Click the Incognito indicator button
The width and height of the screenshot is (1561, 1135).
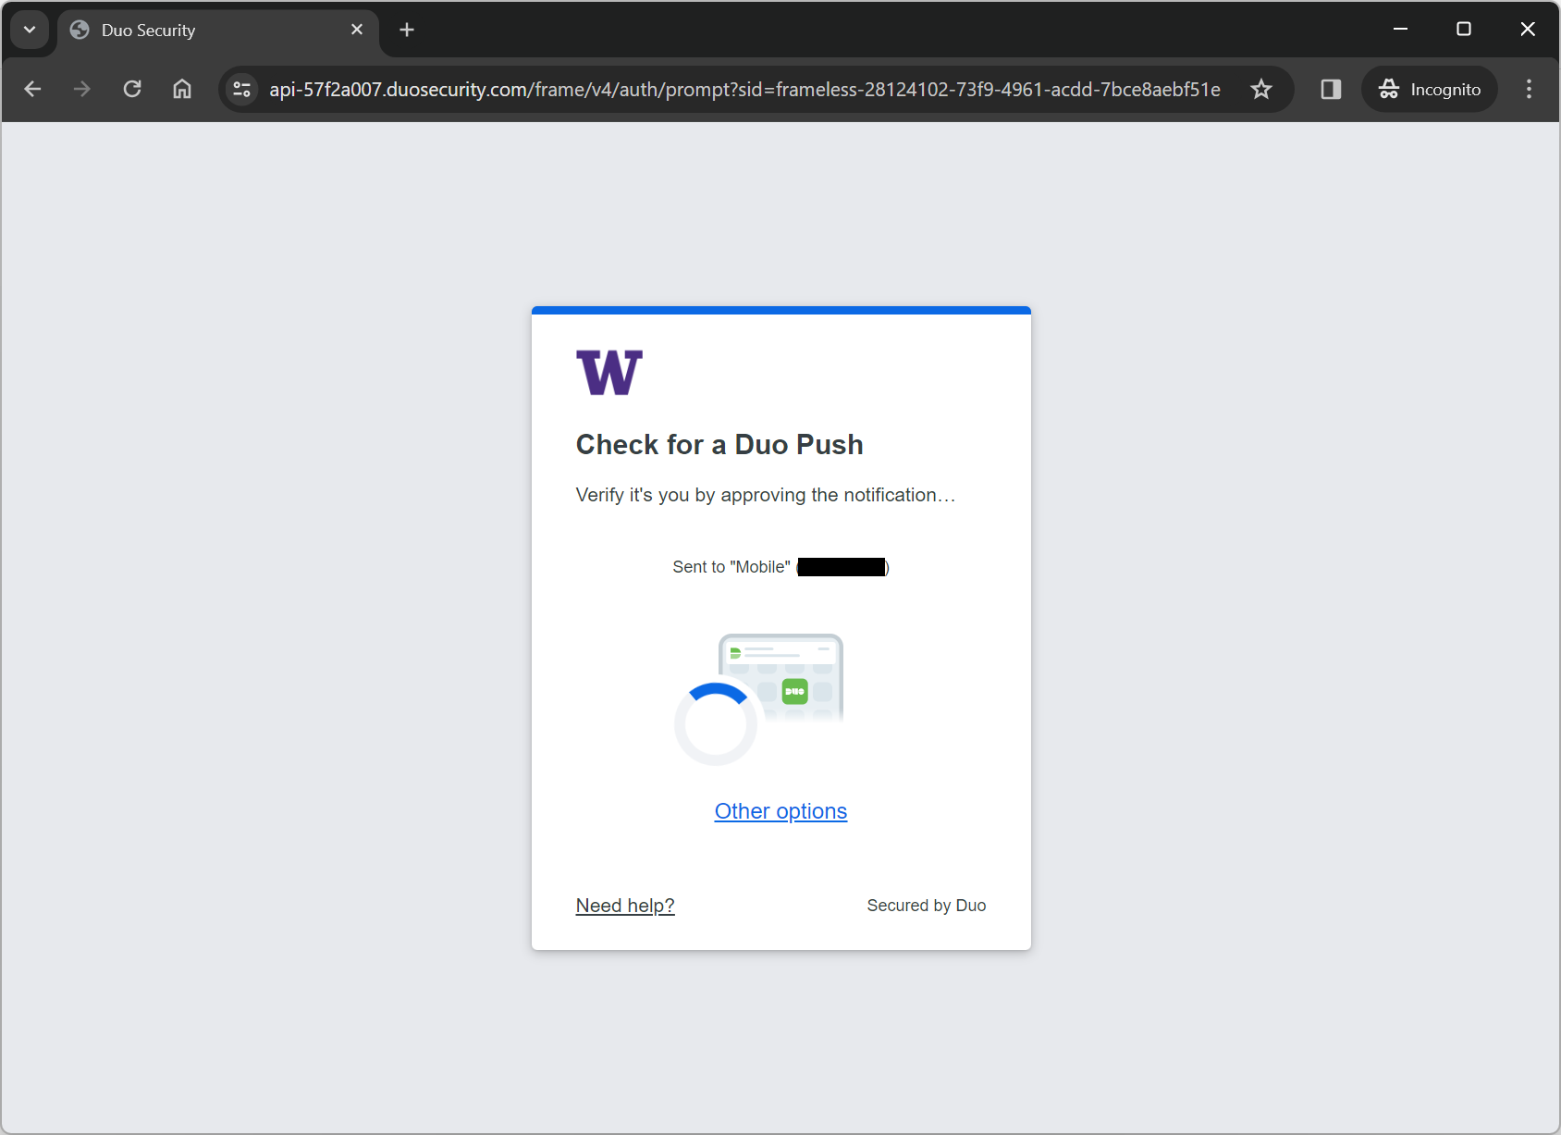tap(1430, 89)
